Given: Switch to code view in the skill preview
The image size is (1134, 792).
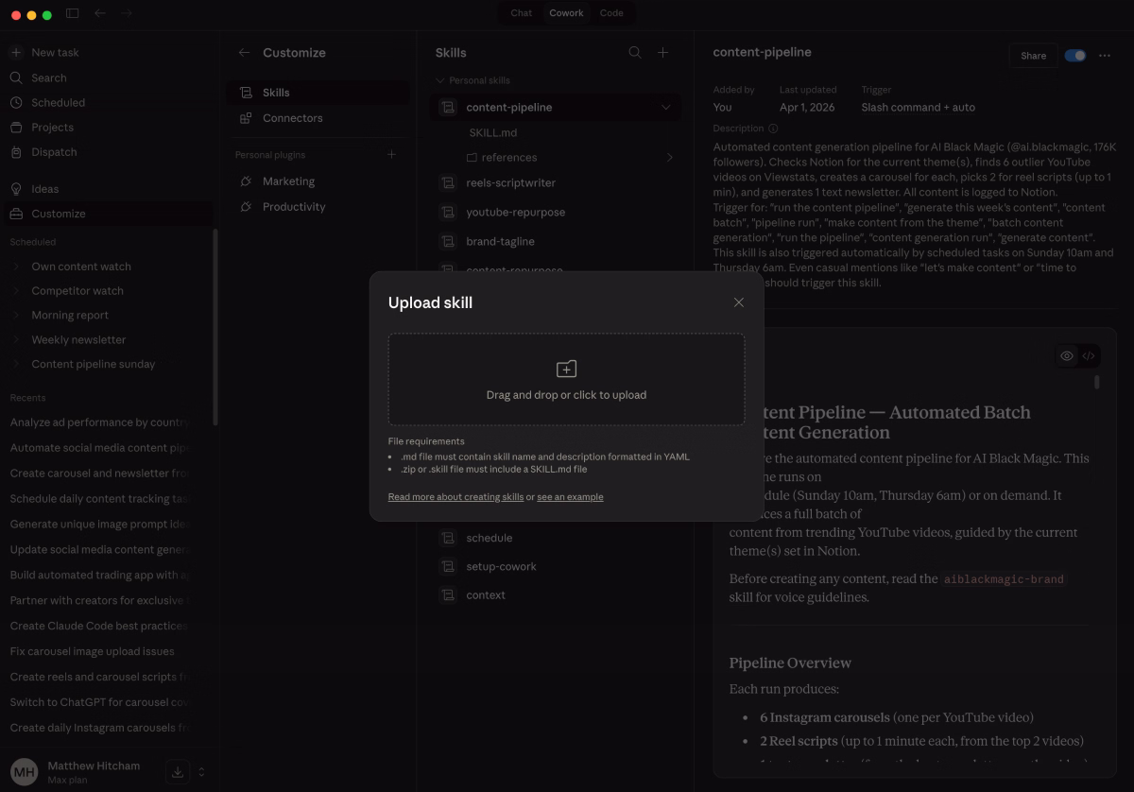Looking at the screenshot, I should click(x=1089, y=356).
